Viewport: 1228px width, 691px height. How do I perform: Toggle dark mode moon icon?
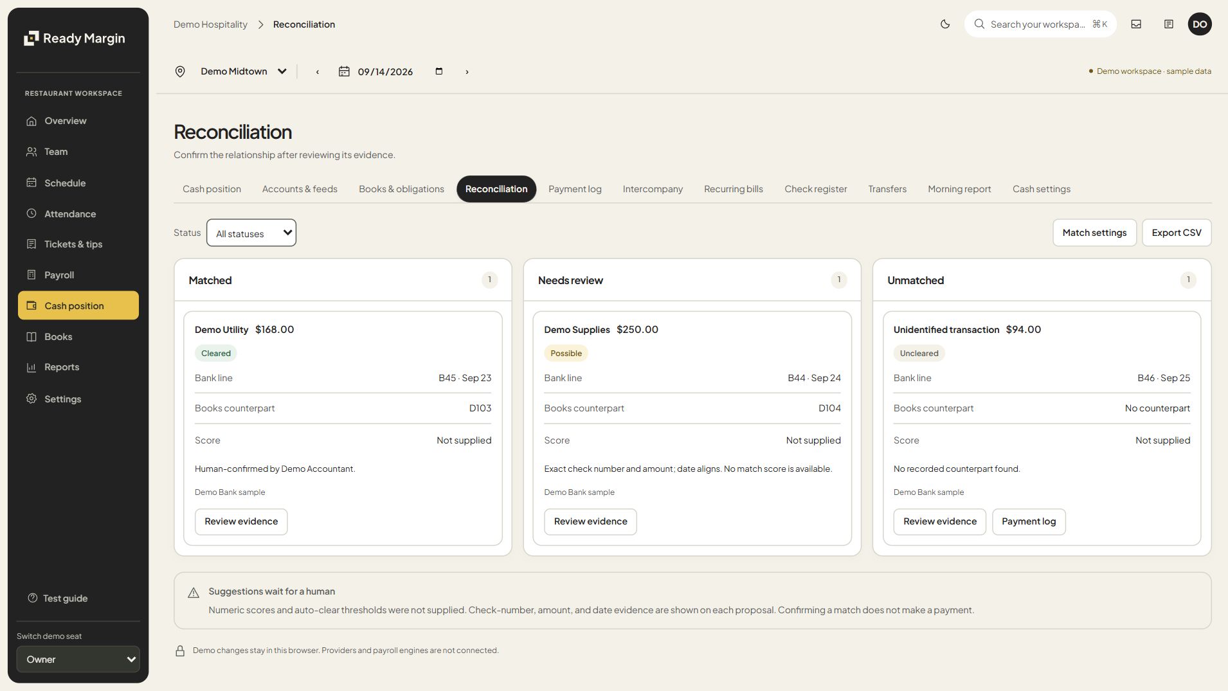click(945, 24)
